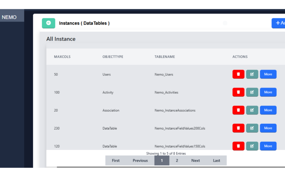
Task: Delete the Nemo_Users instance row
Action: coord(238,74)
